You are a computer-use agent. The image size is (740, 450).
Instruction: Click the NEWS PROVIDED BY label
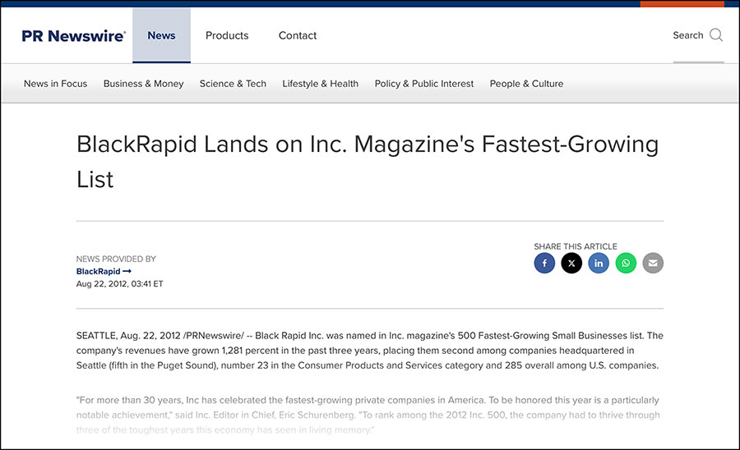pos(116,259)
